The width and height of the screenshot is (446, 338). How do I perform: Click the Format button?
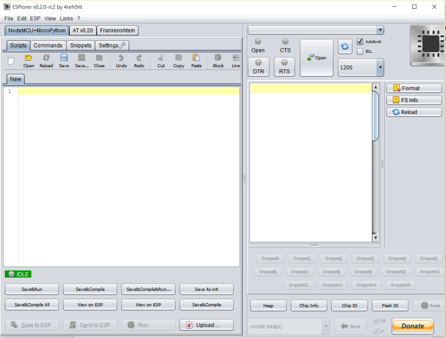click(414, 88)
